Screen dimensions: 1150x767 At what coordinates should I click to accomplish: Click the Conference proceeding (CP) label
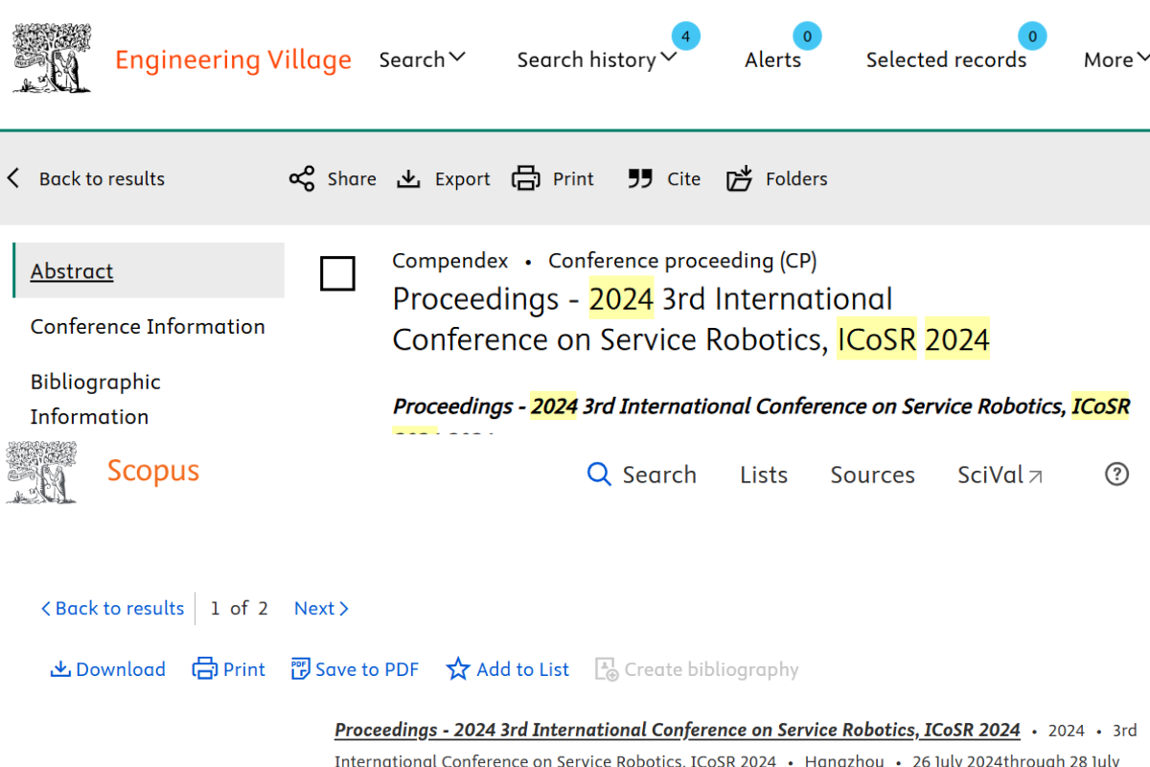[682, 261]
